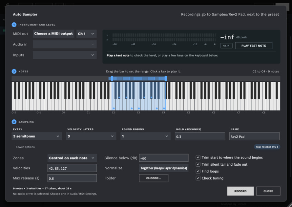
Task: Click the Max release (s) field
Action: pyautogui.click(x=72, y=178)
